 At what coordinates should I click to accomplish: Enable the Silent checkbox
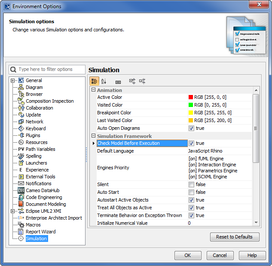[191, 184]
